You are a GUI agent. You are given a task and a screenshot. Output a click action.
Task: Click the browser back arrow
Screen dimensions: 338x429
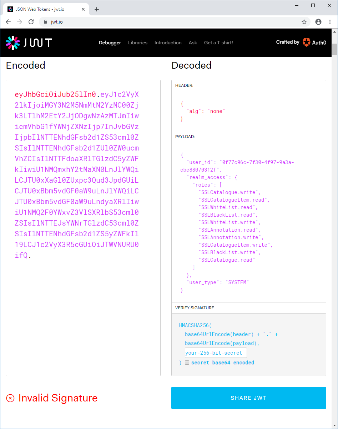(9, 22)
